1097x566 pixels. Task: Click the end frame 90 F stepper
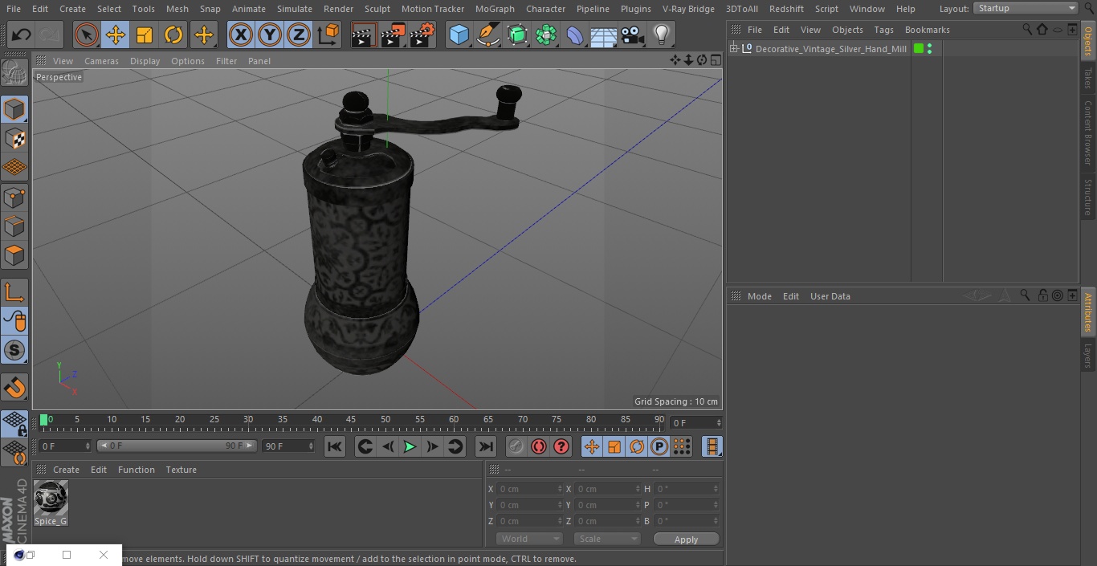pos(310,446)
